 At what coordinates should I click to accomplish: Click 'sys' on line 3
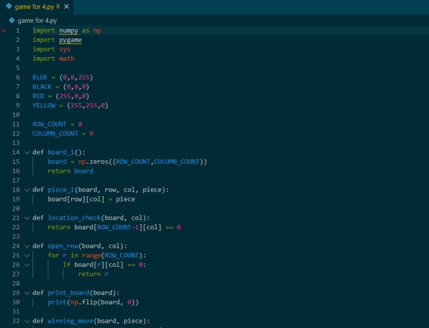pos(65,49)
